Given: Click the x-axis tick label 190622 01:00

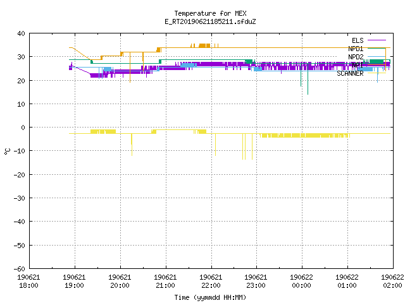Looking at the screenshot, I should point(347,281).
